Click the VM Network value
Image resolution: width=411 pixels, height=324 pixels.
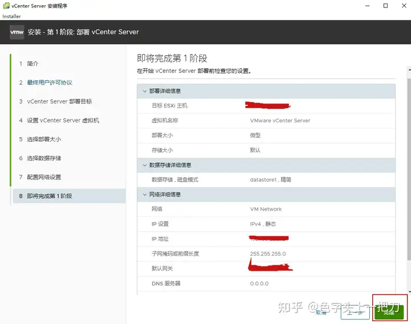[266, 209]
